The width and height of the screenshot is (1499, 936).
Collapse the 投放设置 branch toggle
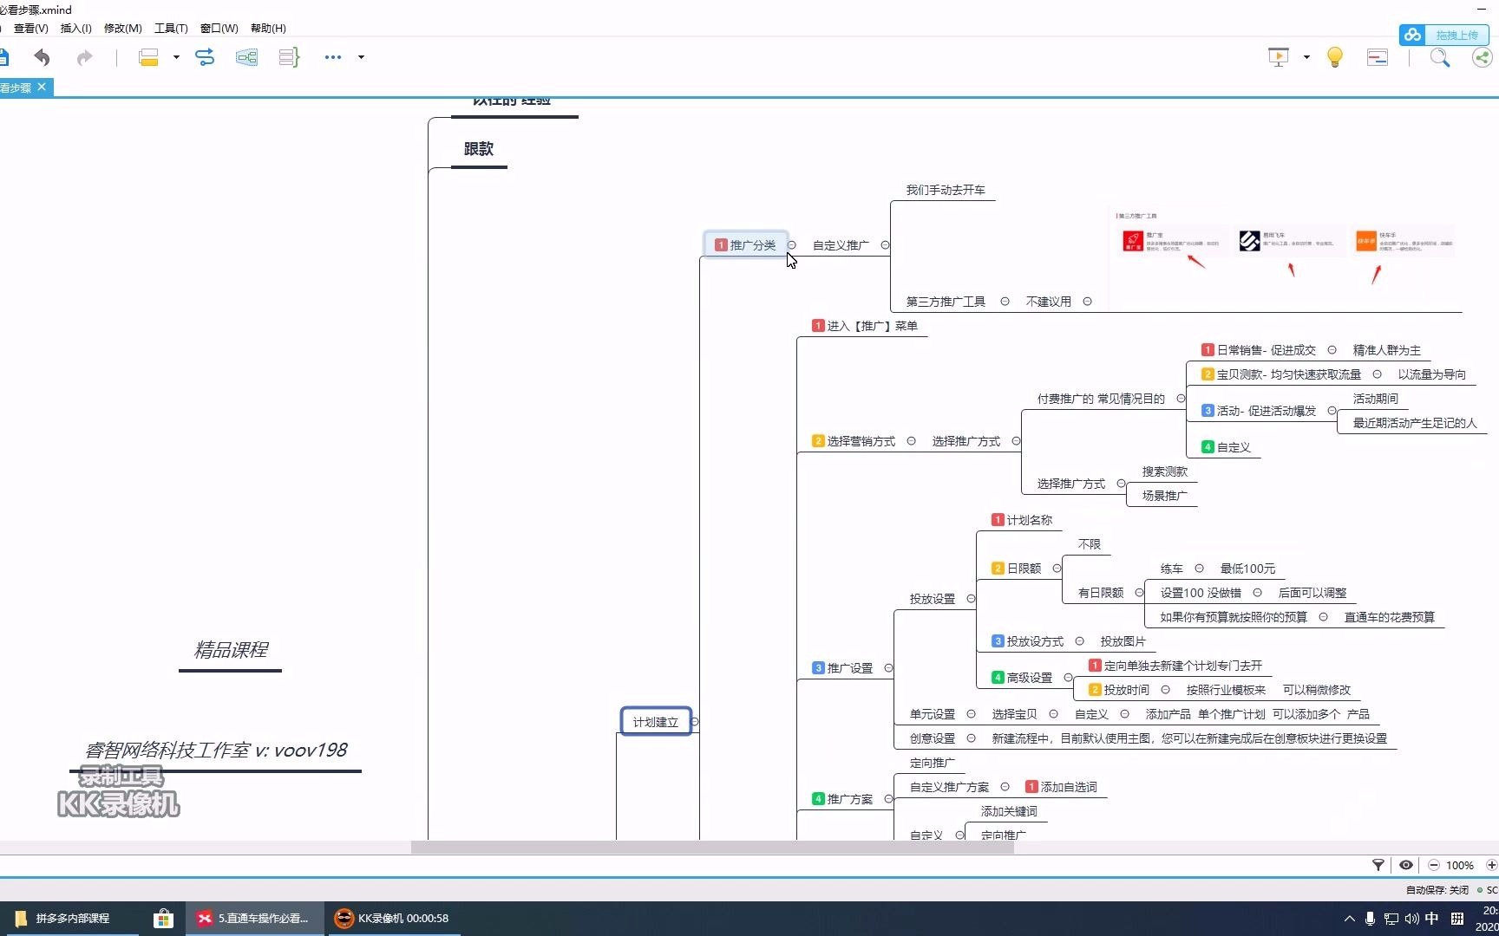pos(971,599)
